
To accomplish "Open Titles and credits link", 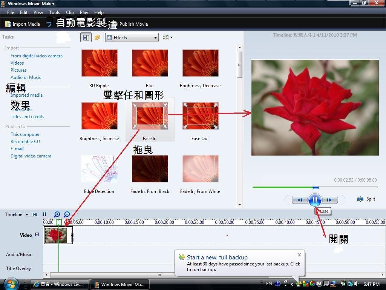I will click(x=27, y=116).
